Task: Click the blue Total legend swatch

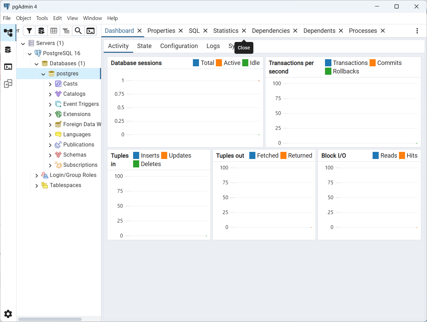Action: click(196, 63)
